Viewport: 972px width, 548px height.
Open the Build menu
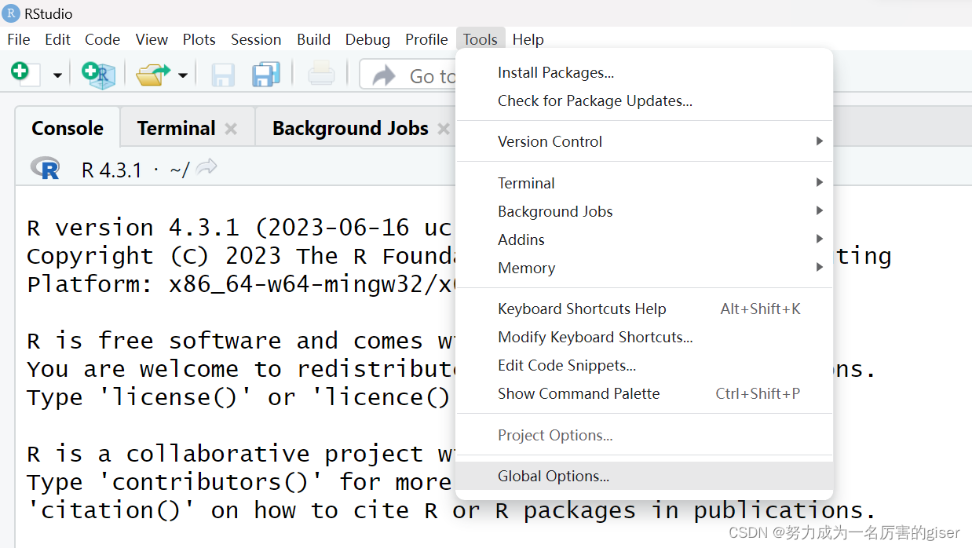pyautogui.click(x=313, y=39)
